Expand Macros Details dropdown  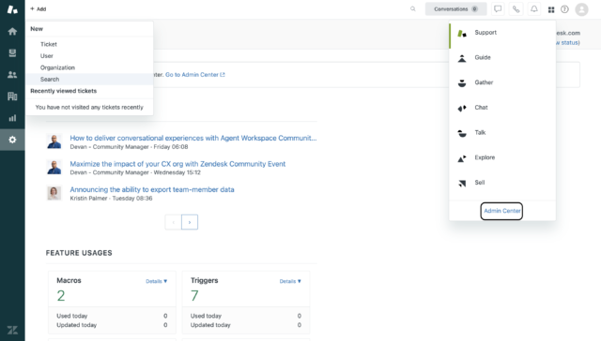(157, 281)
